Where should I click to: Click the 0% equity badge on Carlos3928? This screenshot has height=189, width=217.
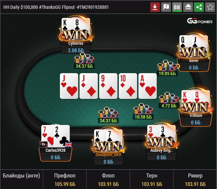click(x=43, y=144)
